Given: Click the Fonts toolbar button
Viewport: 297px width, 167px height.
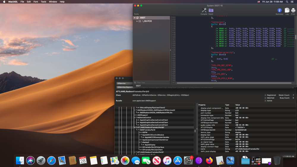Looking at the screenshot, I should point(136,12).
